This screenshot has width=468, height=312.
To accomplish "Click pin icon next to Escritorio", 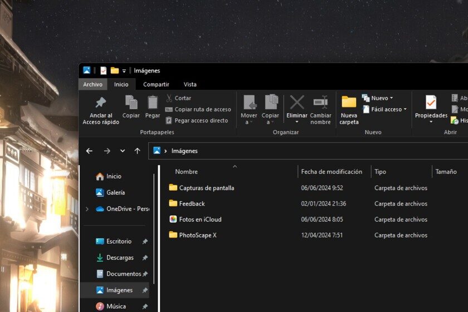I will tap(145, 241).
